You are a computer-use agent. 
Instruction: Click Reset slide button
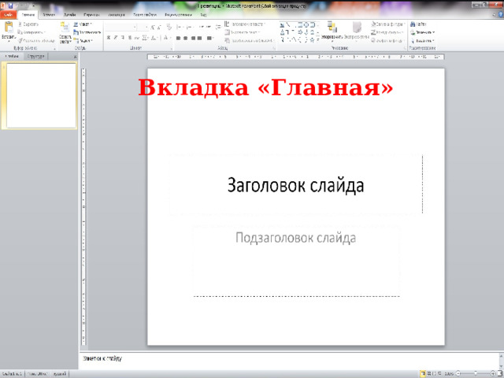[x=87, y=32]
